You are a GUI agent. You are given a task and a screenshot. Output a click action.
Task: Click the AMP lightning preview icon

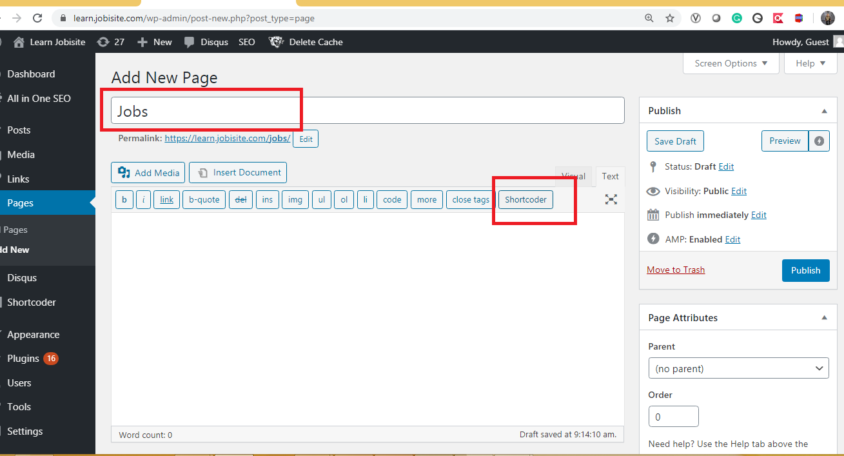point(819,141)
